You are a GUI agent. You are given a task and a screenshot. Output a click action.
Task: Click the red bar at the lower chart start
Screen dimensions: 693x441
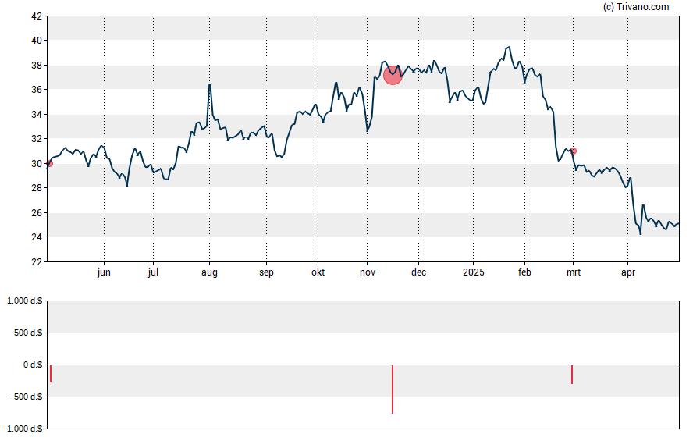point(51,373)
